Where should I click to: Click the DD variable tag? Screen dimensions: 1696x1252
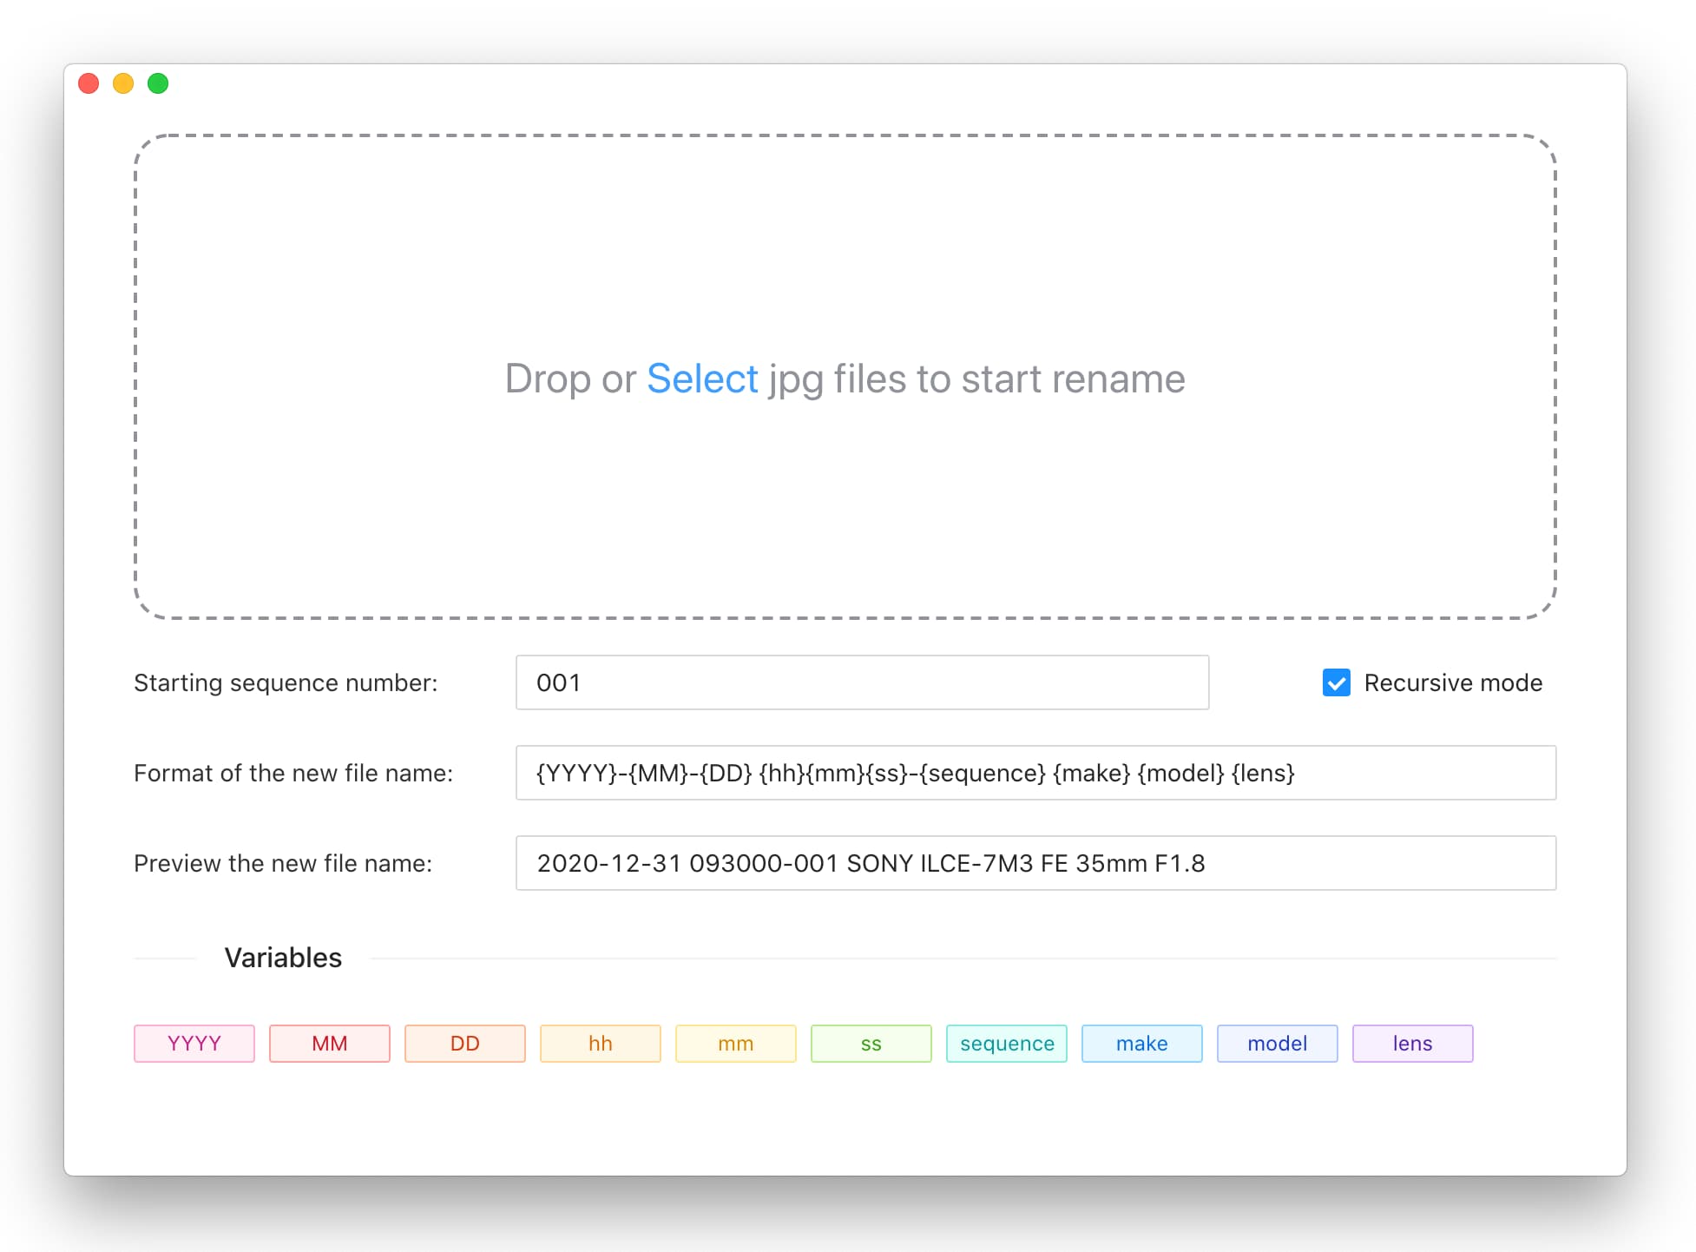point(465,1043)
